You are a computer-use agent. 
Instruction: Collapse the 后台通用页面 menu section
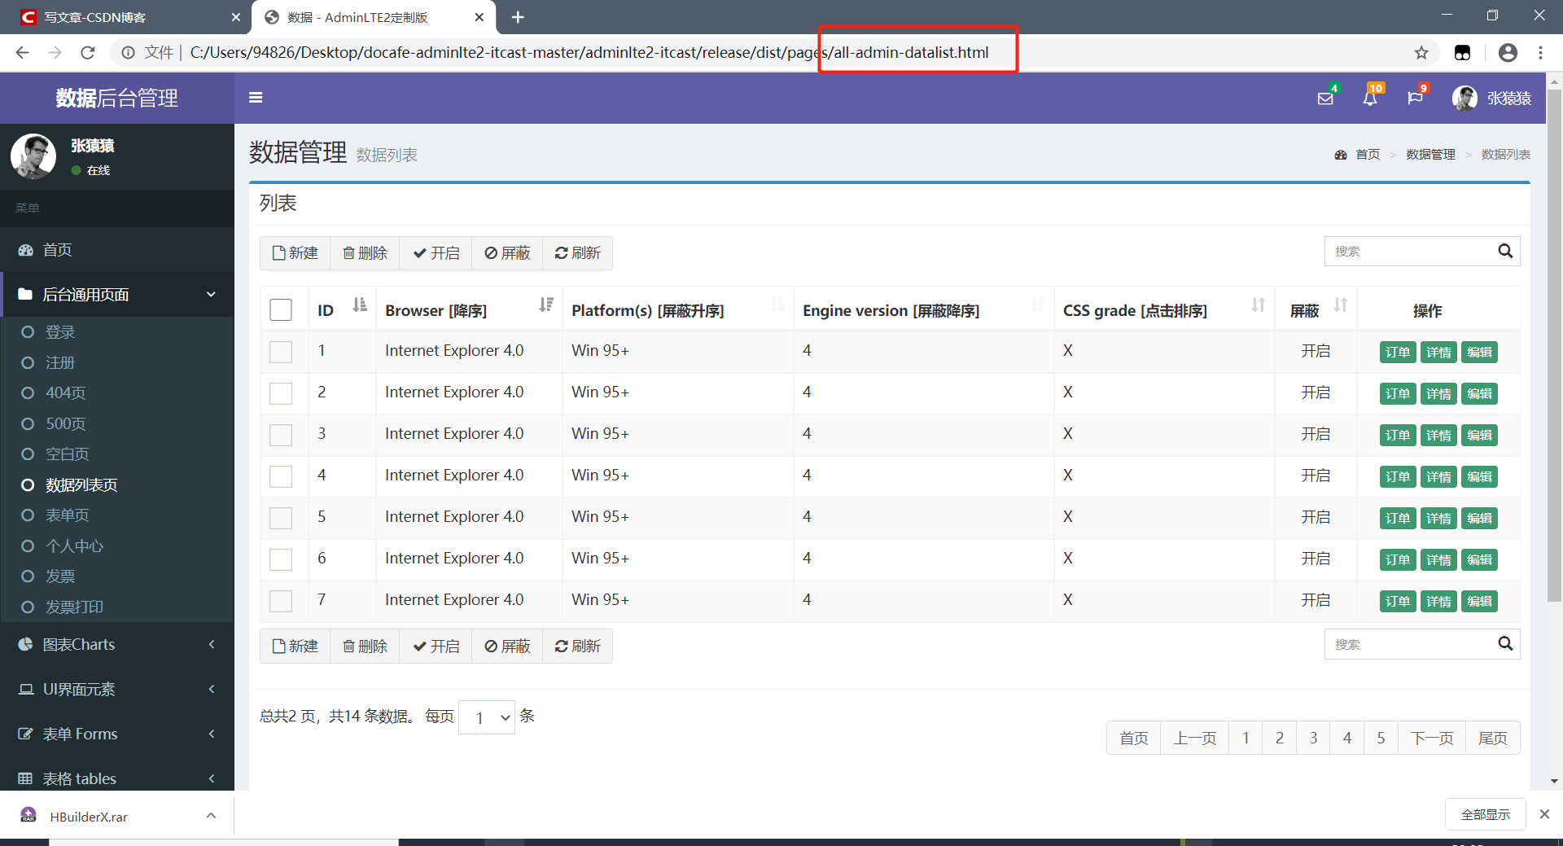(117, 294)
